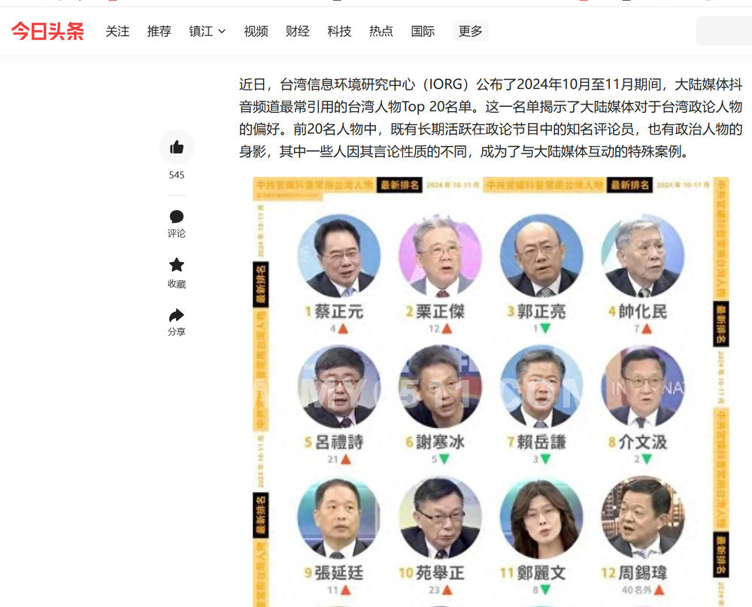The width and height of the screenshot is (752, 607).
Task: Click the thumbs-up like icon
Action: (177, 147)
